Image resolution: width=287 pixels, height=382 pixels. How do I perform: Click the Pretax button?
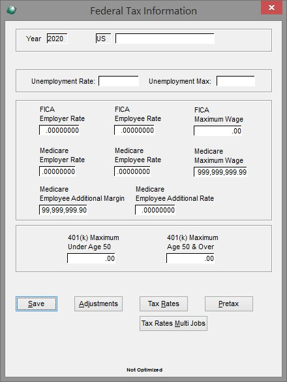[x=229, y=304]
